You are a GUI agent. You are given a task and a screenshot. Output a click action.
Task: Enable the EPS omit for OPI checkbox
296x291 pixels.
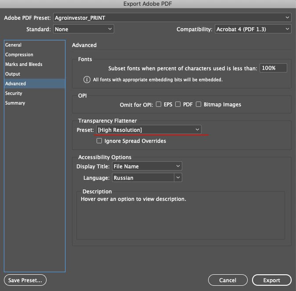159,104
